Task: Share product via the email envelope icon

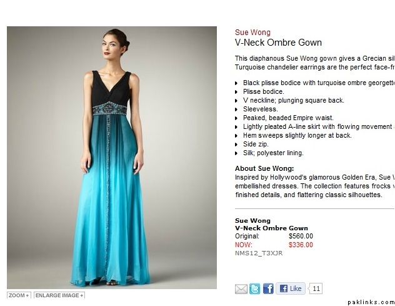Action: [241, 289]
